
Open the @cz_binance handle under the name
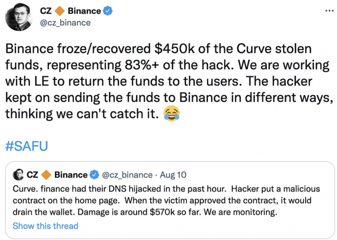pos(65,23)
